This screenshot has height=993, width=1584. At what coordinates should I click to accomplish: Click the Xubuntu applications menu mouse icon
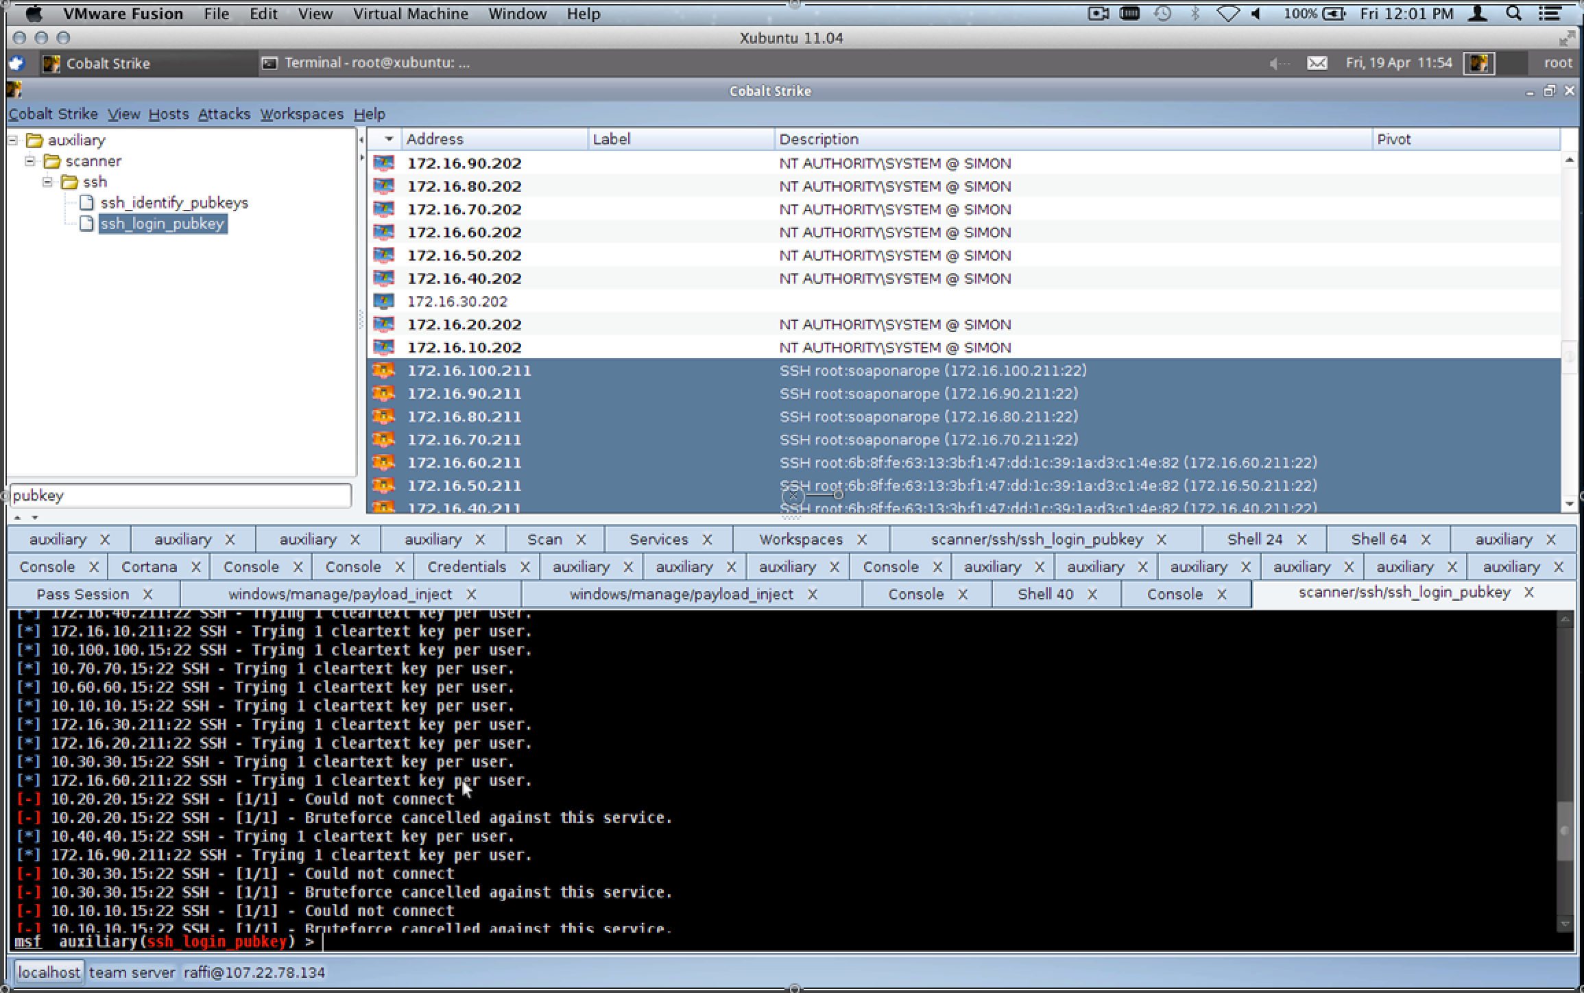pos(16,63)
